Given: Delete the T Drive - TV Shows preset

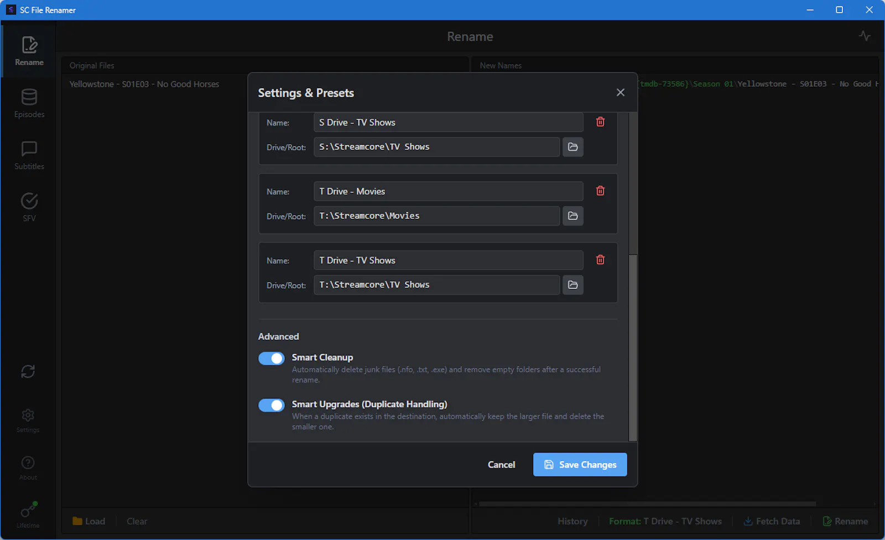Looking at the screenshot, I should pos(600,260).
